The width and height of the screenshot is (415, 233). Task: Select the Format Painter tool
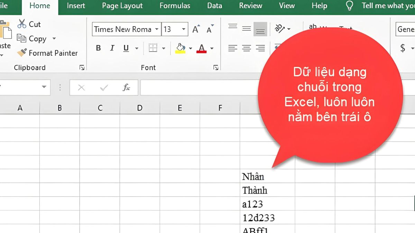48,53
